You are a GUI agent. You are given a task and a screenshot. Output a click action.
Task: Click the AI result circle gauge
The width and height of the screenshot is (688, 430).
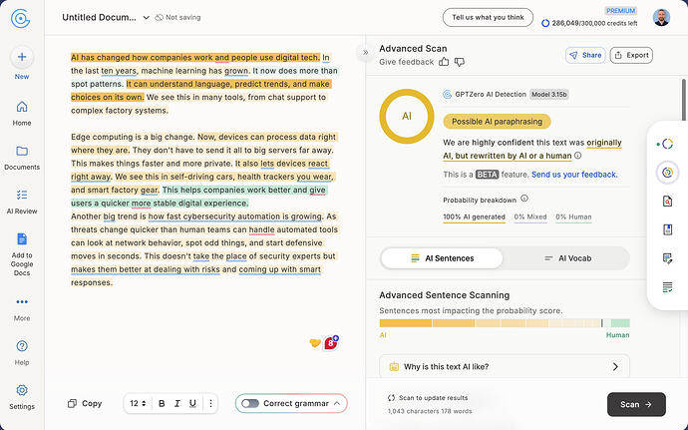tap(407, 117)
